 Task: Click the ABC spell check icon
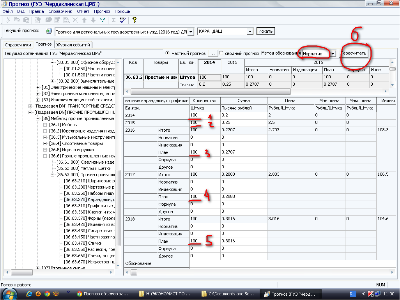tap(122, 20)
